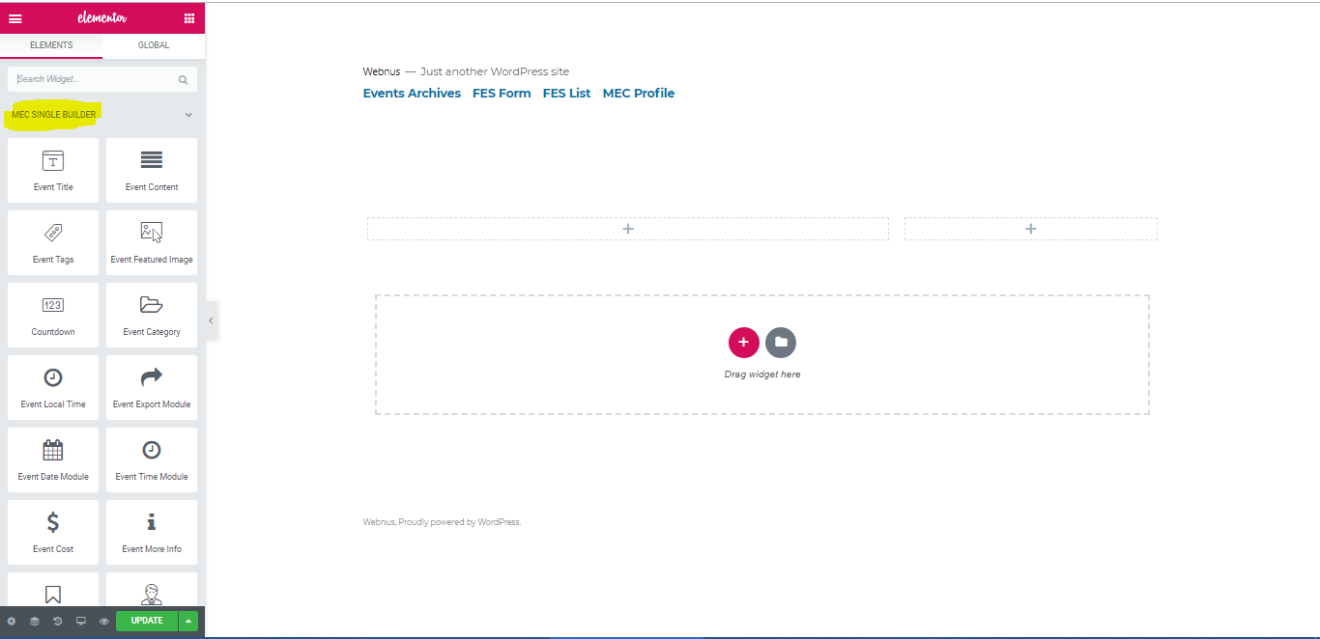The image size is (1320, 639).
Task: Click the Proudly powered by WordPress link
Action: click(x=460, y=522)
